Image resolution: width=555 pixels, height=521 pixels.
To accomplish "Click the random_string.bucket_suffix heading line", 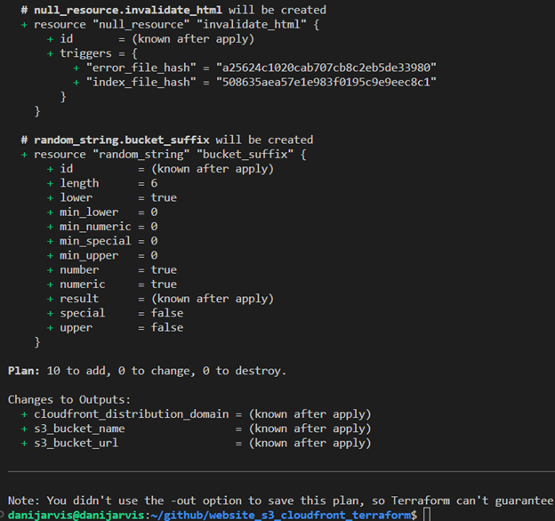I will click(x=167, y=140).
